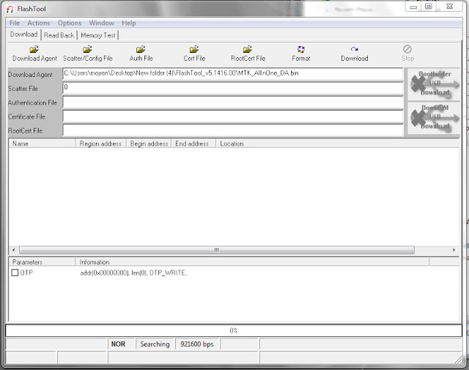Click the Information column header
Viewport: 469px width, 370px height.
252,262
